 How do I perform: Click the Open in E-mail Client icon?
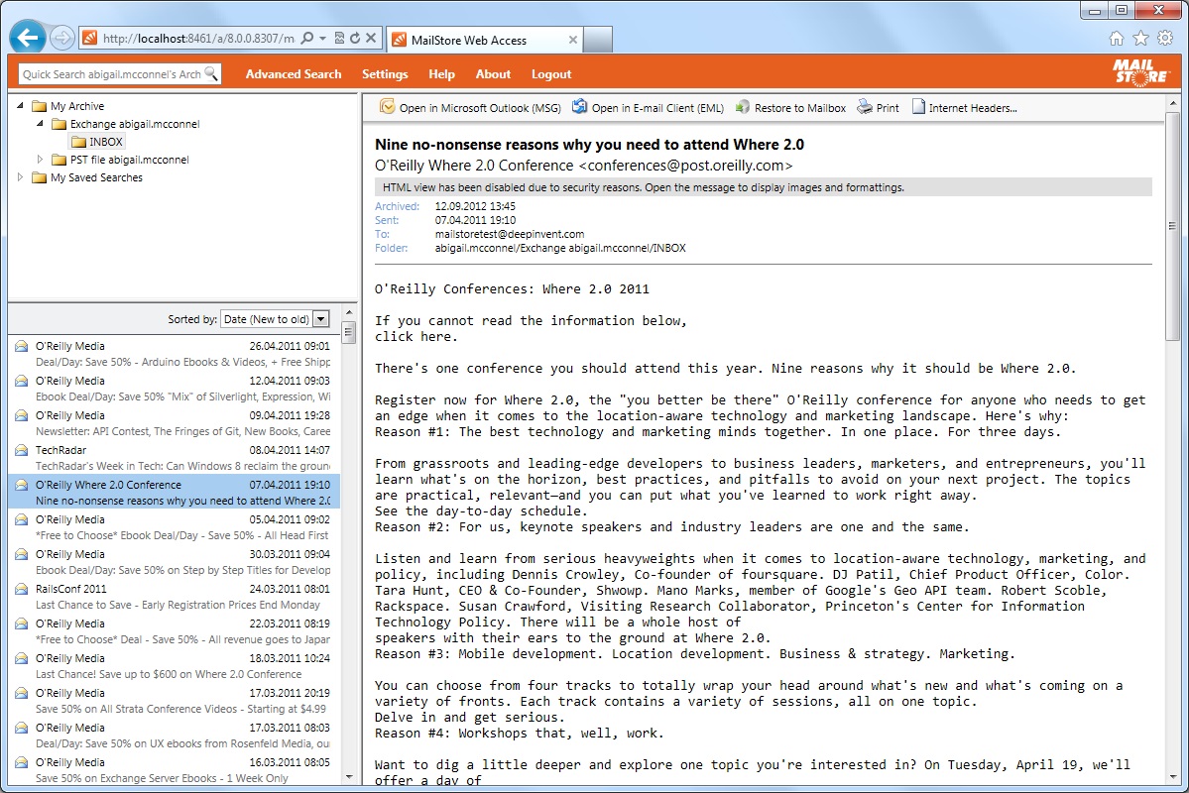pos(579,107)
